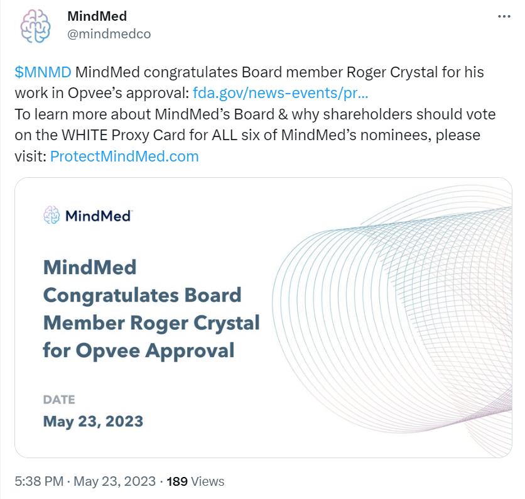
Task: View the 189 Views analytics count
Action: (197, 481)
